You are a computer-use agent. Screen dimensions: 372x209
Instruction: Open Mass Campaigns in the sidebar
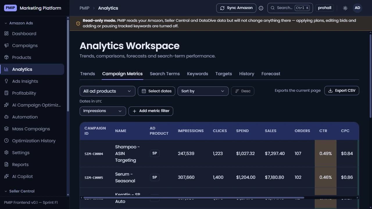[32, 129]
